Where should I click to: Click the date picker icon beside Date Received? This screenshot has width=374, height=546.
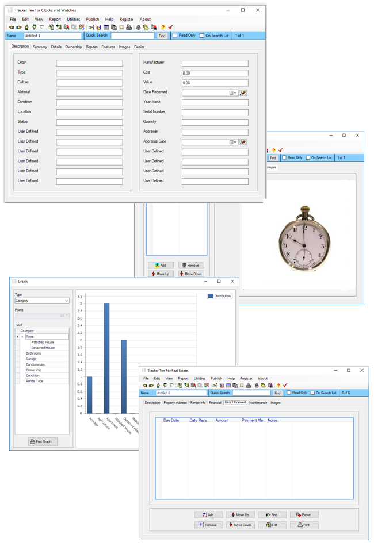[243, 93]
